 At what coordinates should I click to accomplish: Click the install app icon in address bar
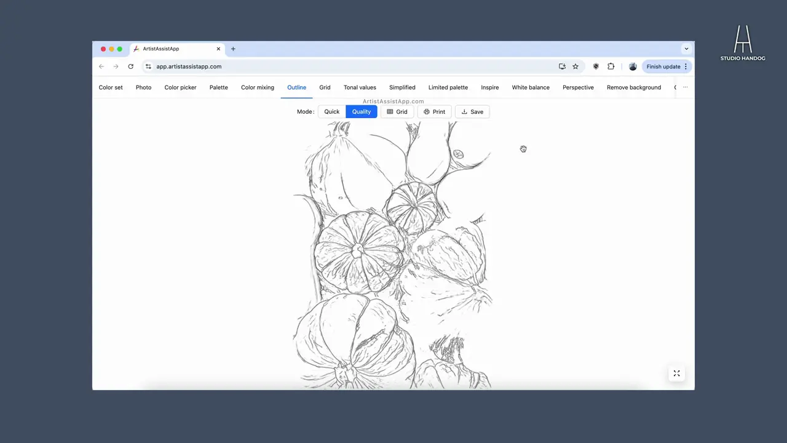tap(562, 66)
